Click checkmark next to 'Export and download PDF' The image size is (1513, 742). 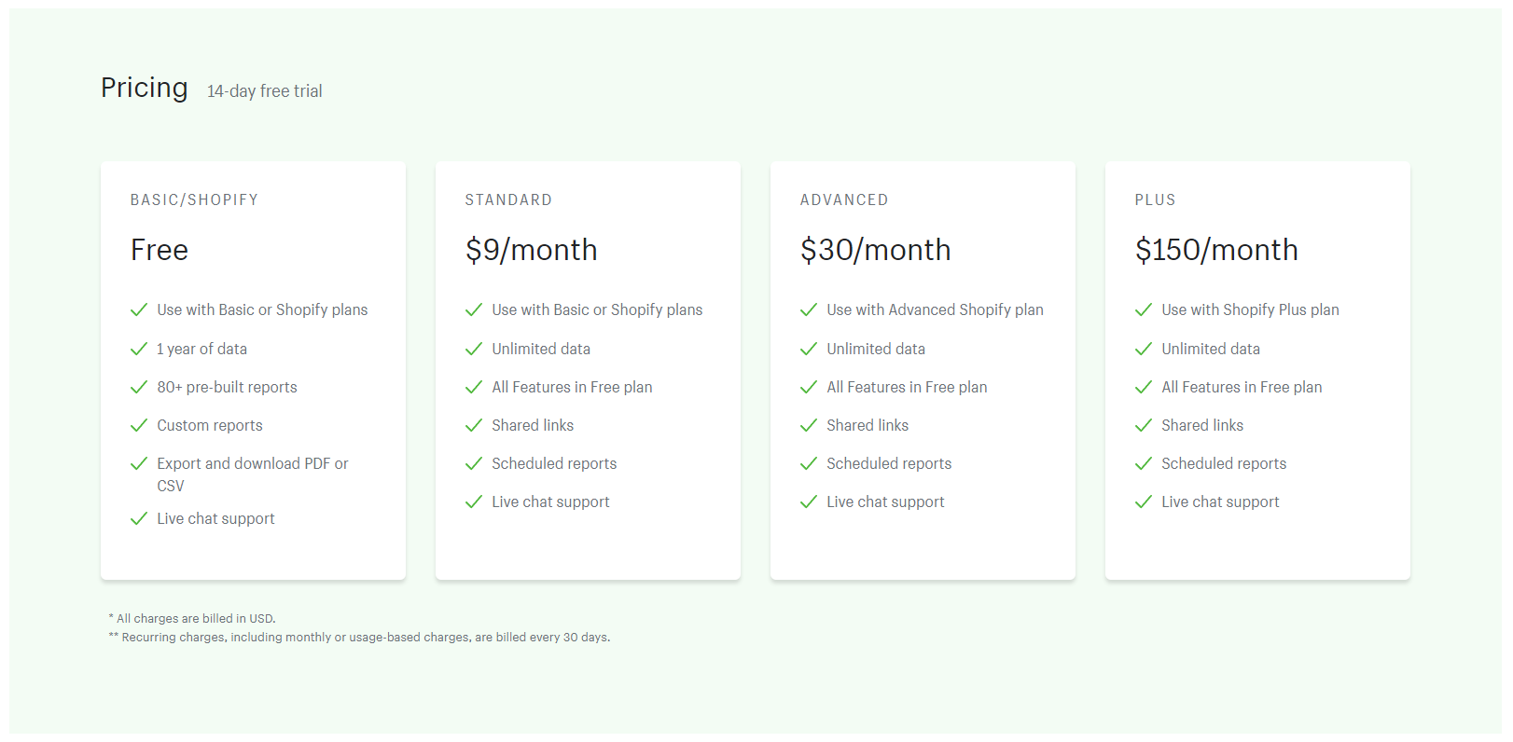point(139,463)
